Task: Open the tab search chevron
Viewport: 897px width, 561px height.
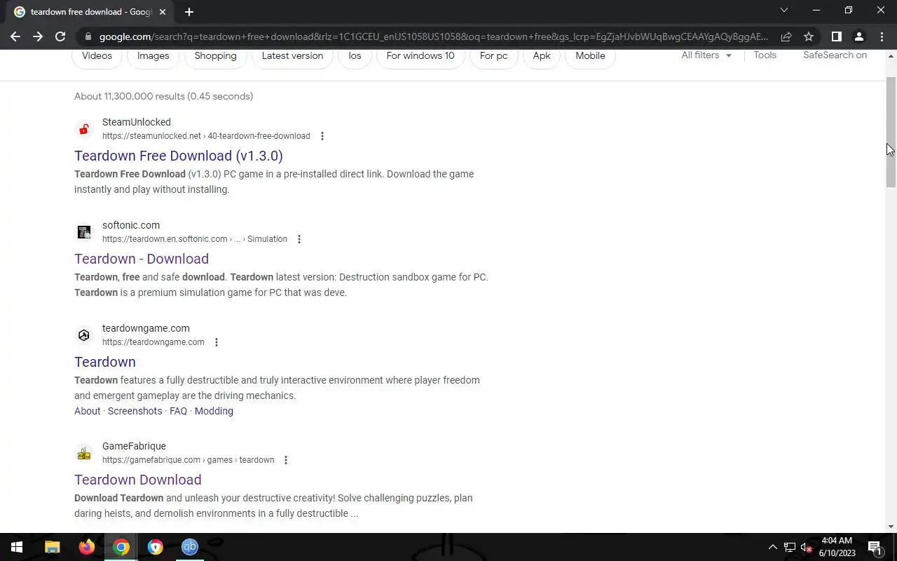Action: 784,11
